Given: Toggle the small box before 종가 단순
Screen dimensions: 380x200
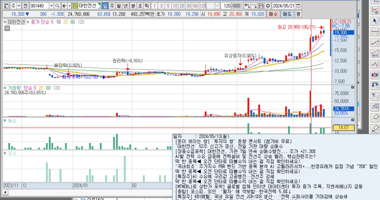Looking at the screenshot, I should pyautogui.click(x=28, y=22).
